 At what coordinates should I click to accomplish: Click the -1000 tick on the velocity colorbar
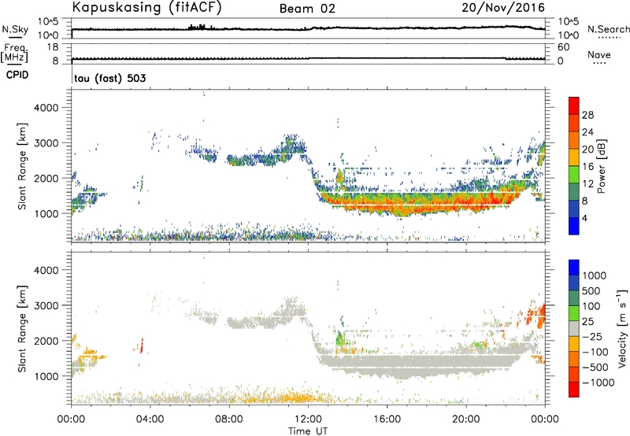pyautogui.click(x=598, y=382)
